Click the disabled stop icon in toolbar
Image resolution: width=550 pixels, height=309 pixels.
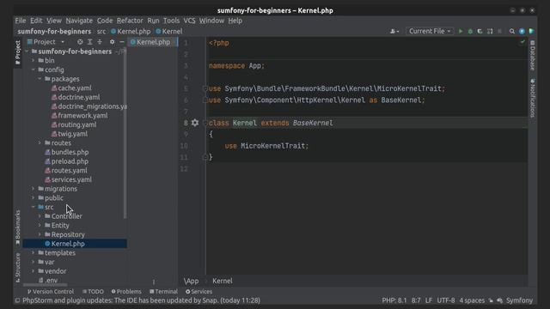[x=500, y=31]
